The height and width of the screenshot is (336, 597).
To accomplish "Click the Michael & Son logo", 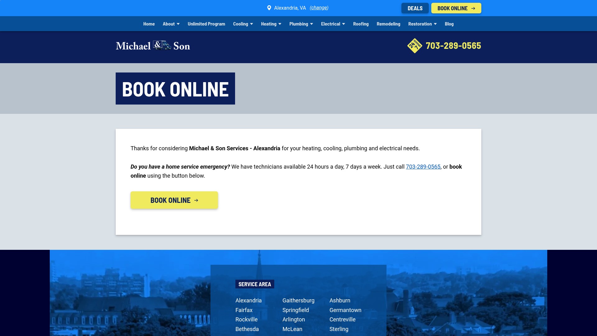I will point(153,46).
